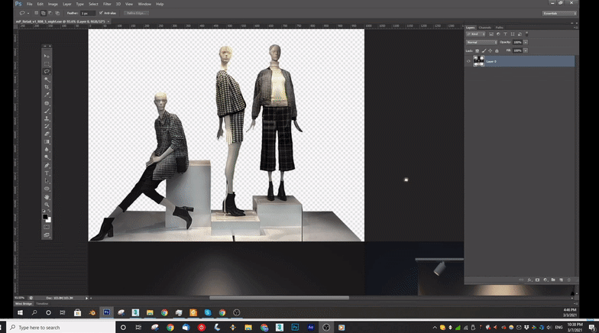Expand the Opacity slider dropdown arrow

pyautogui.click(x=524, y=42)
